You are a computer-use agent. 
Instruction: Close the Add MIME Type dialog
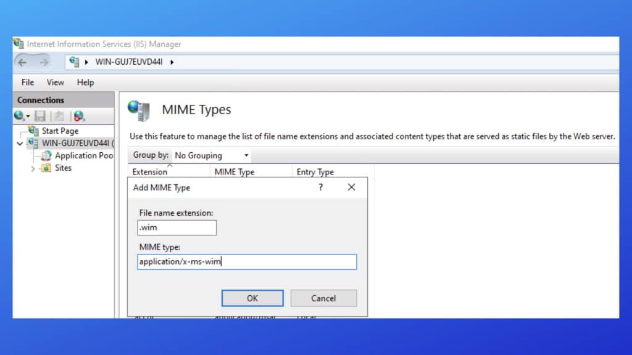351,187
